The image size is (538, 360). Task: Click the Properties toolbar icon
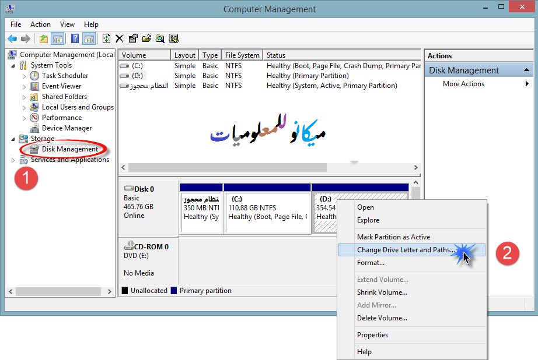133,38
